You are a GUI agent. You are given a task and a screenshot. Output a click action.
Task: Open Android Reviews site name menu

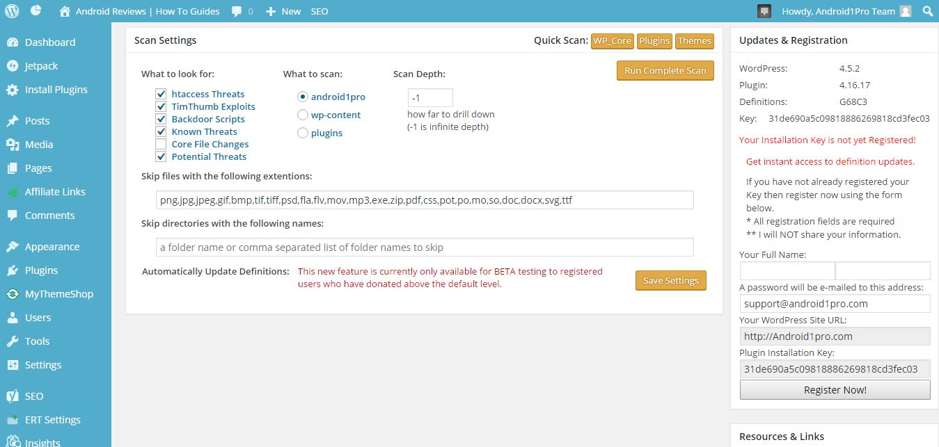pos(139,11)
